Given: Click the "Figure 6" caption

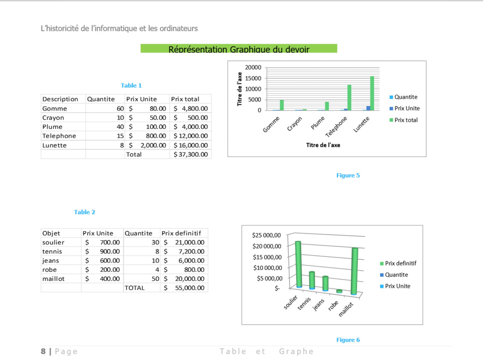Looking at the screenshot, I should (x=348, y=340).
